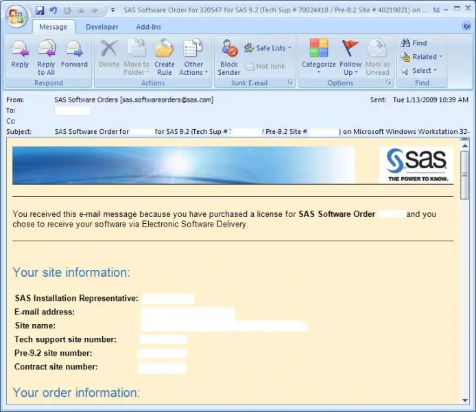Viewport: 476px width, 412px height.
Task: Open Junk E-mail options dialog launcher
Action: coord(290,82)
